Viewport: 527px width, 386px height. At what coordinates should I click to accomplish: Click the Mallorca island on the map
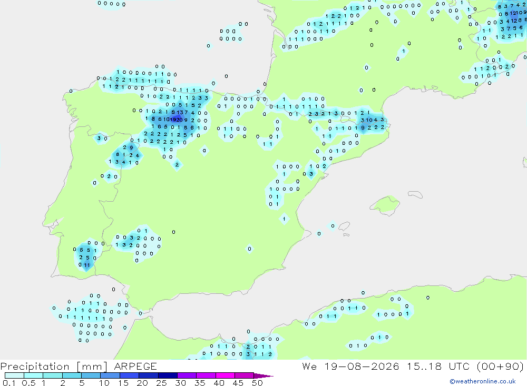point(385,204)
